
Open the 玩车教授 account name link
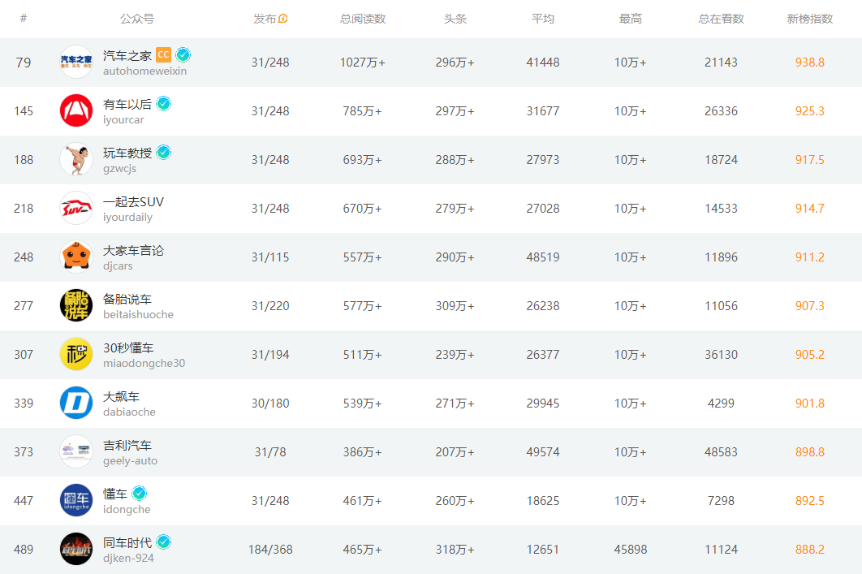pos(127,153)
